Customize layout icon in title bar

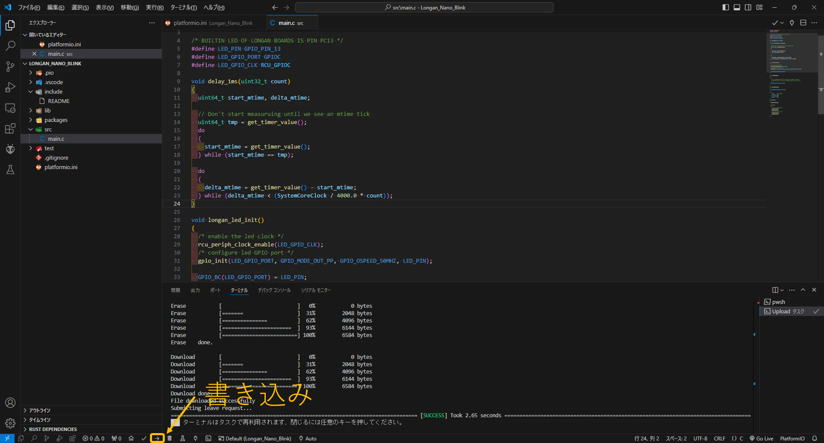(759, 7)
